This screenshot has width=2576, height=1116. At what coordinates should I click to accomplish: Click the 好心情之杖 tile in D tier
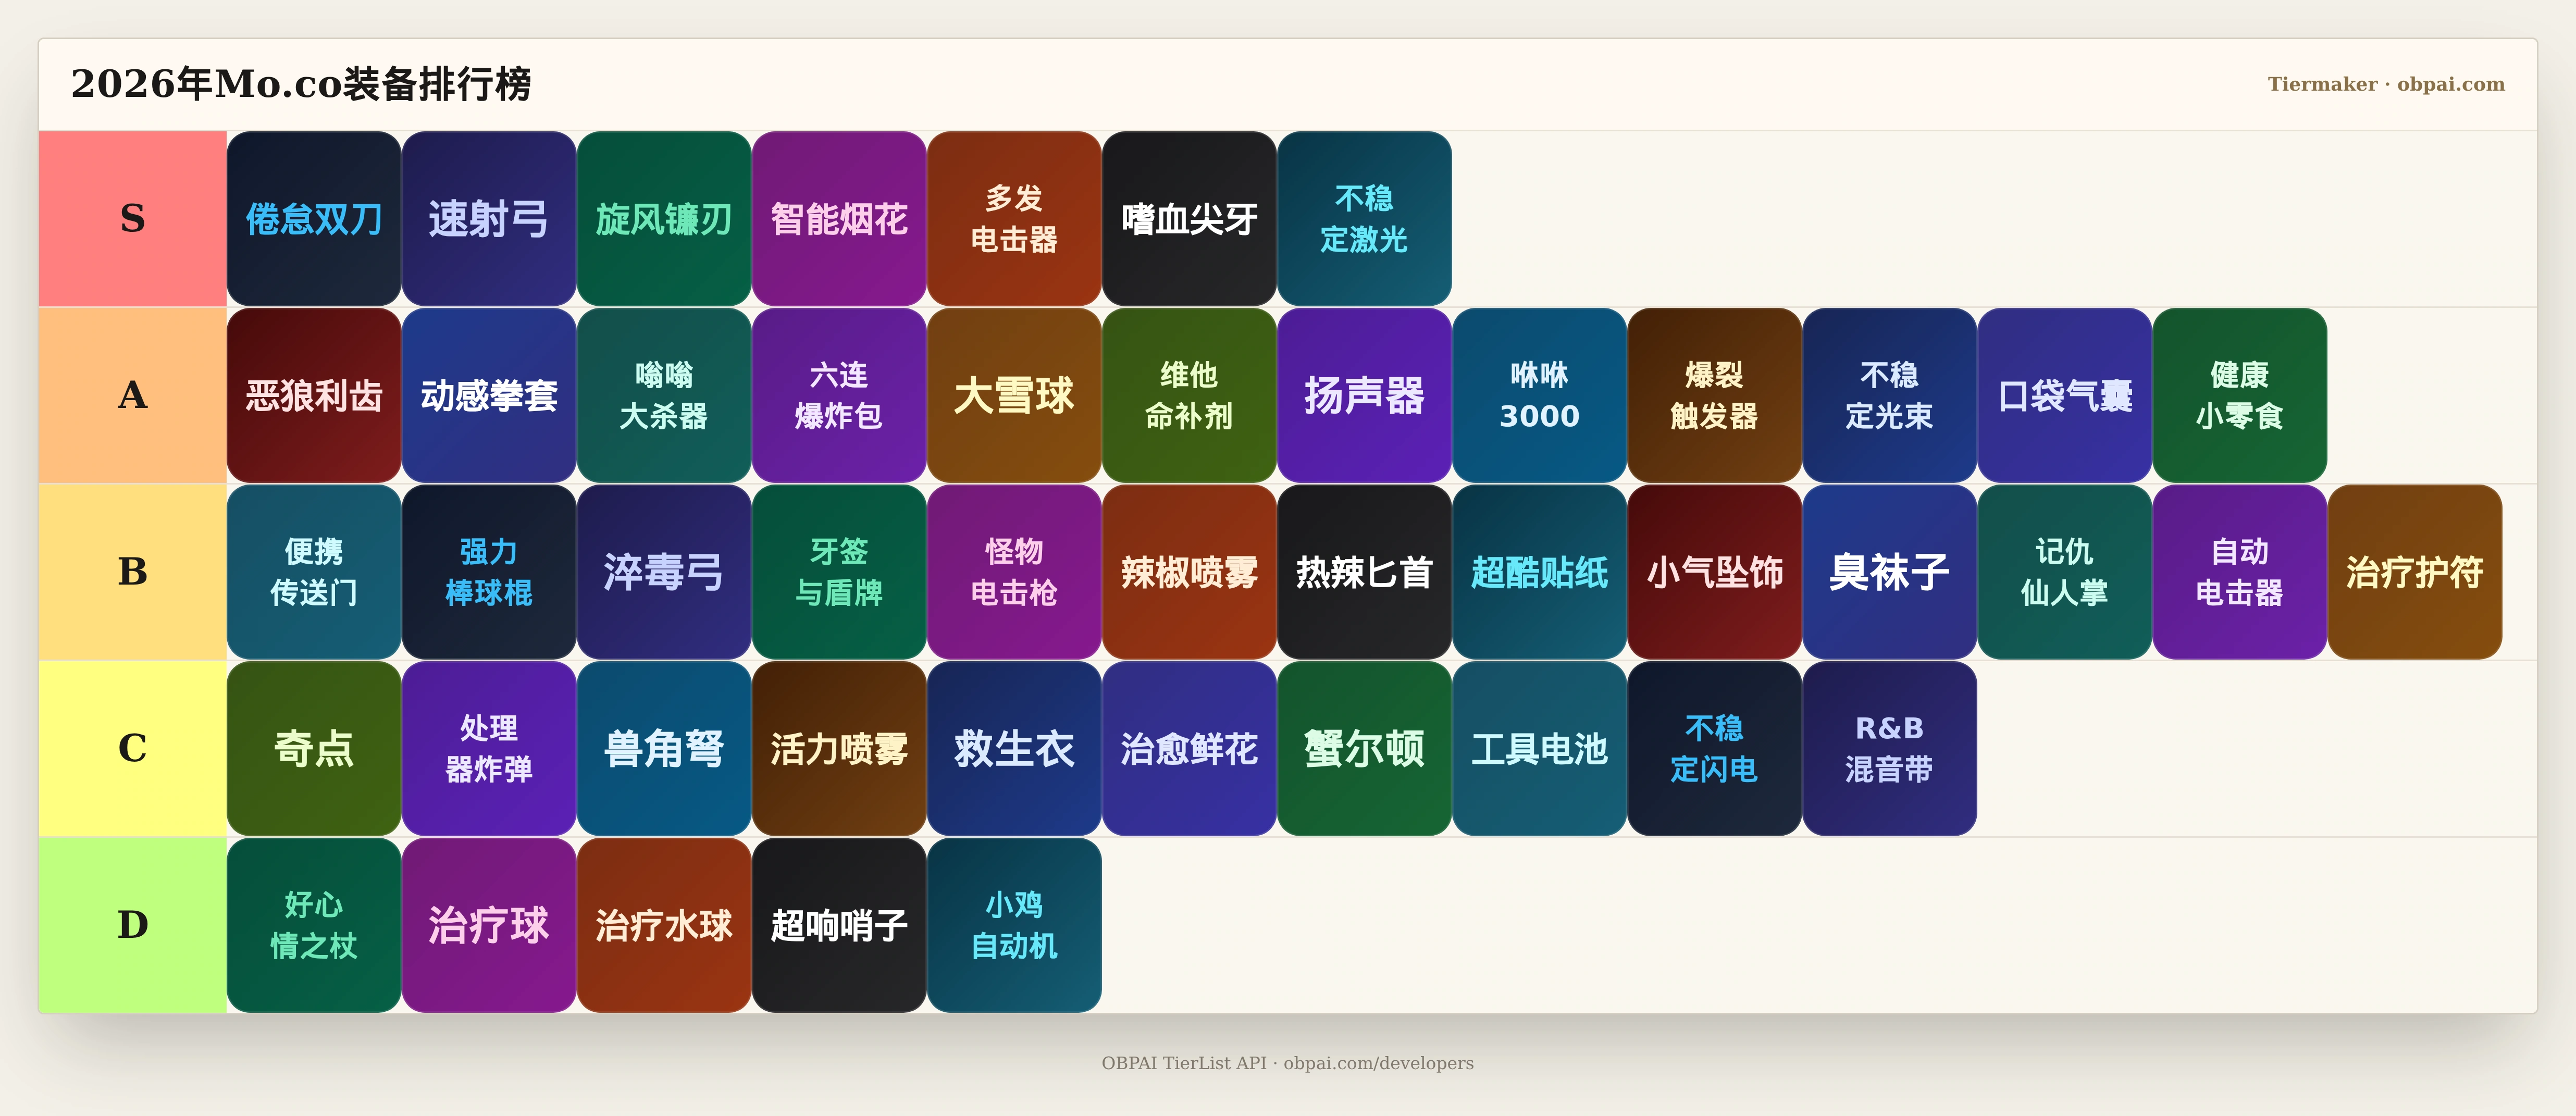314,925
